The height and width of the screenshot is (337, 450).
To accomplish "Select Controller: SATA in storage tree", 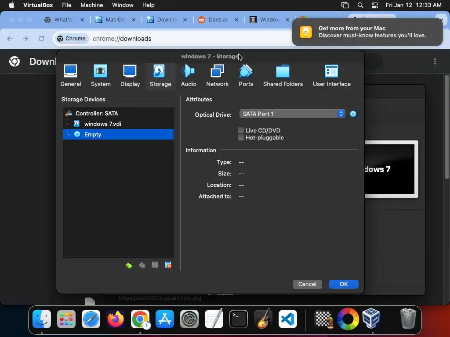I will point(118,114).
